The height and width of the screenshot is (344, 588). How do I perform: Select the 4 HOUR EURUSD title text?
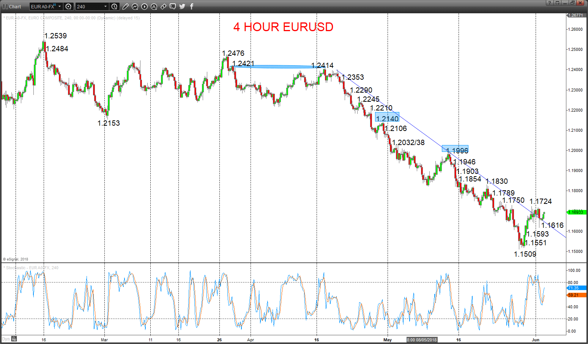283,27
